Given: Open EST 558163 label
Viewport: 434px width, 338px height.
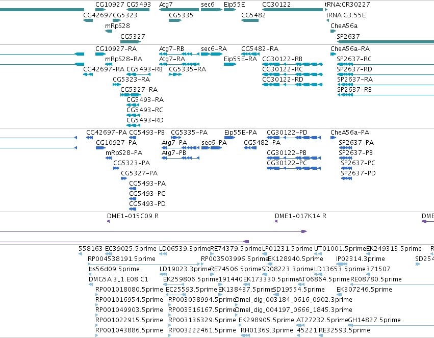Looking at the screenshot, I should [x=90, y=249].
